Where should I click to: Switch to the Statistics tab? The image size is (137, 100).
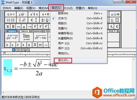37,31
